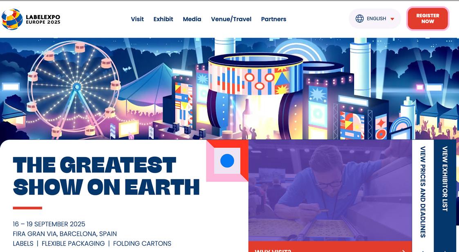Click arrow on Why Visit banner
The image size is (459, 252).
(404, 250)
